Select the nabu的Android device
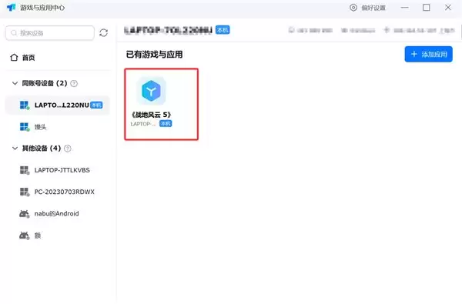The height and width of the screenshot is (304, 462). coord(58,213)
